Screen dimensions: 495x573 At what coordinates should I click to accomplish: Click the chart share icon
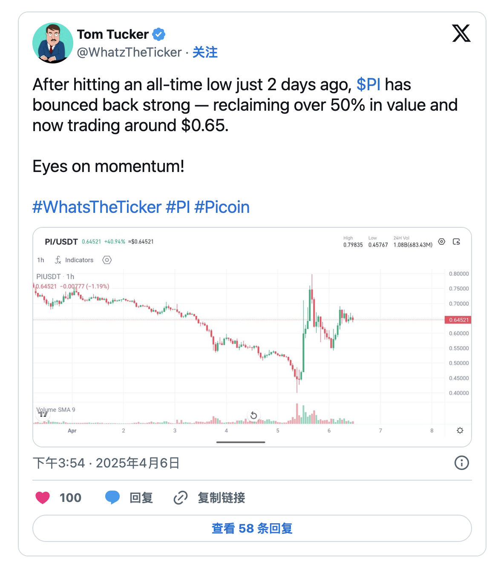(x=456, y=242)
